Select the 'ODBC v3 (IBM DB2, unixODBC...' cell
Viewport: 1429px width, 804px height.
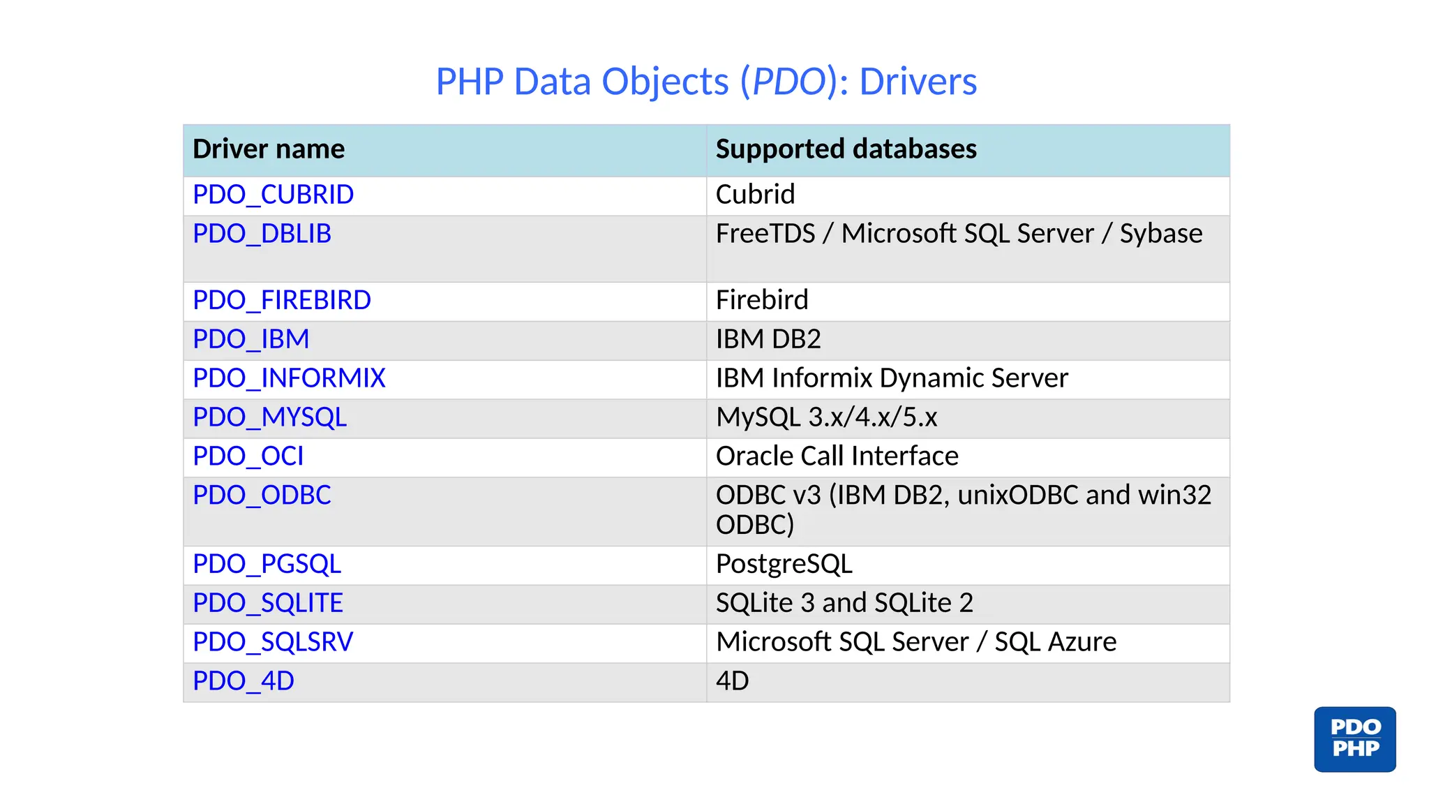(x=968, y=512)
